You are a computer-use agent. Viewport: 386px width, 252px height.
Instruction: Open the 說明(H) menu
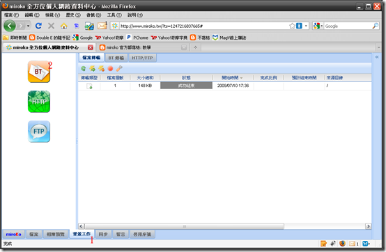[x=135, y=15]
